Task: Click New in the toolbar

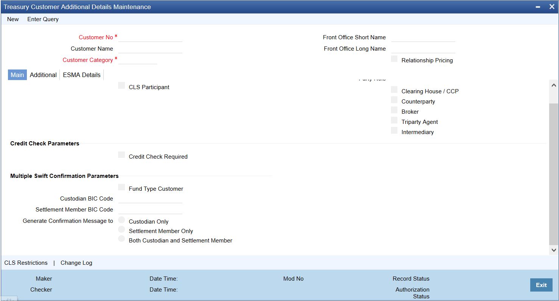Action: [13, 19]
